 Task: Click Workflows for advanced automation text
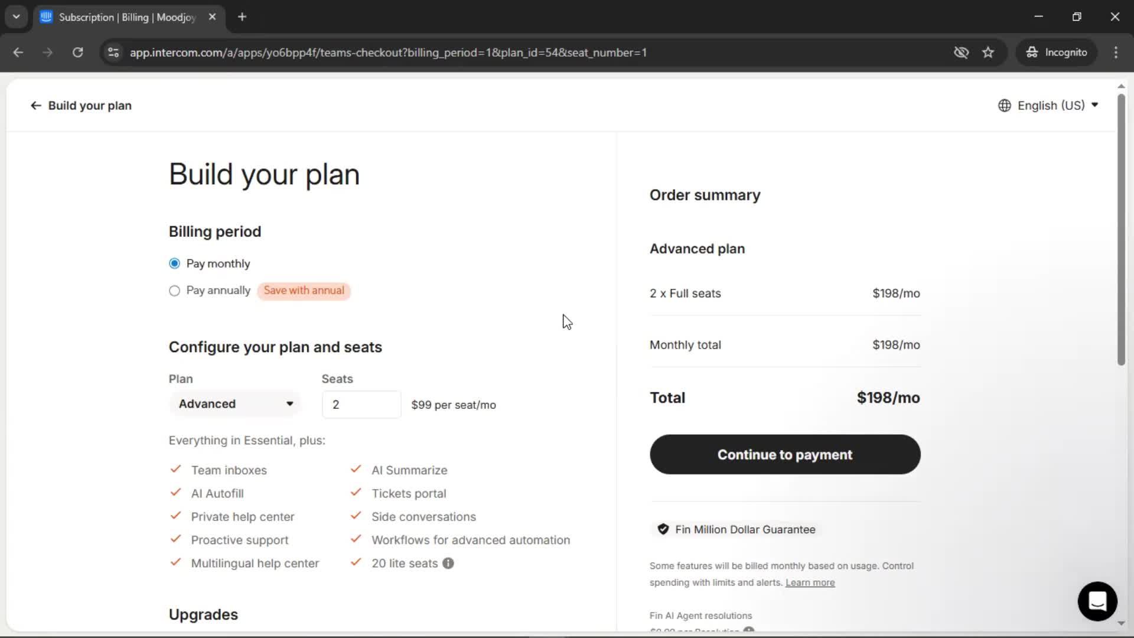[x=471, y=541]
